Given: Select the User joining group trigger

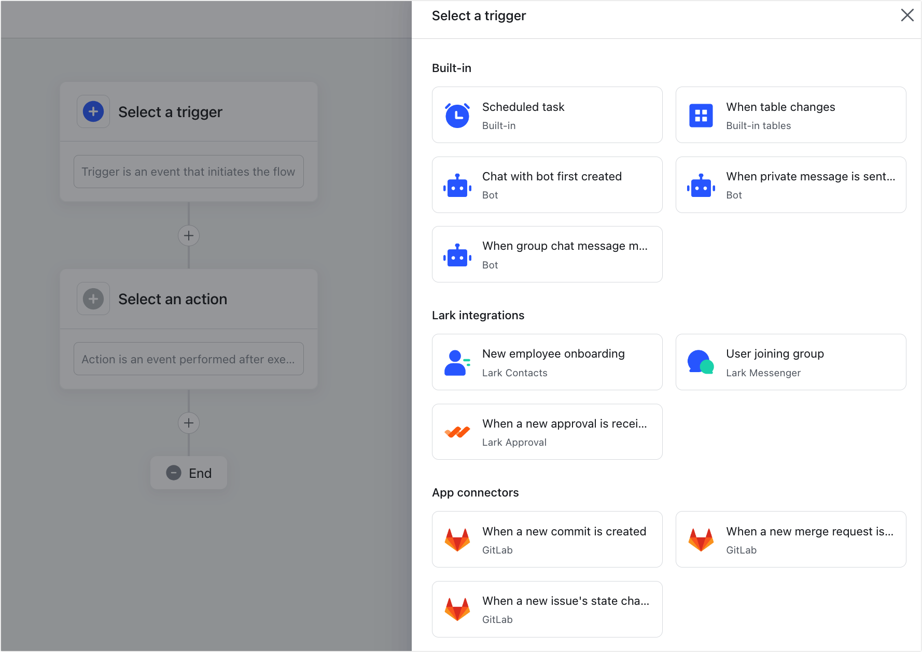Looking at the screenshot, I should point(790,362).
